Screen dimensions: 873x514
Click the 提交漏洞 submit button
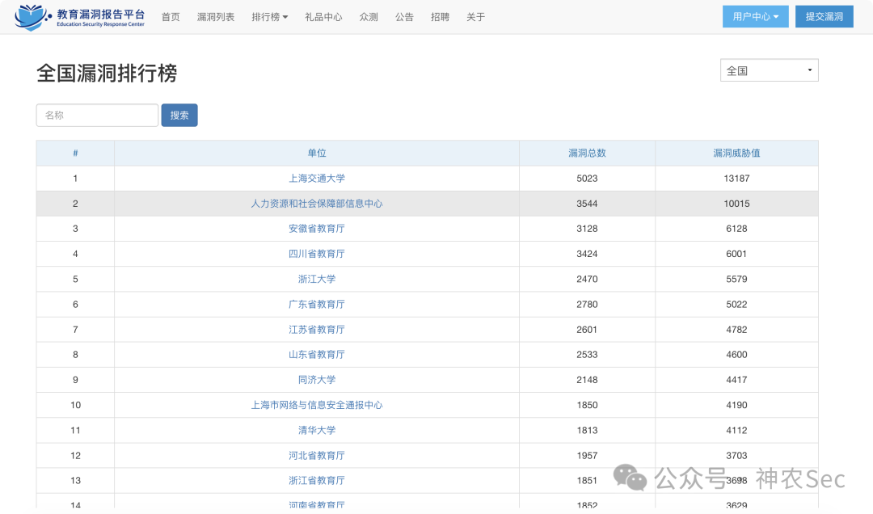coord(824,16)
